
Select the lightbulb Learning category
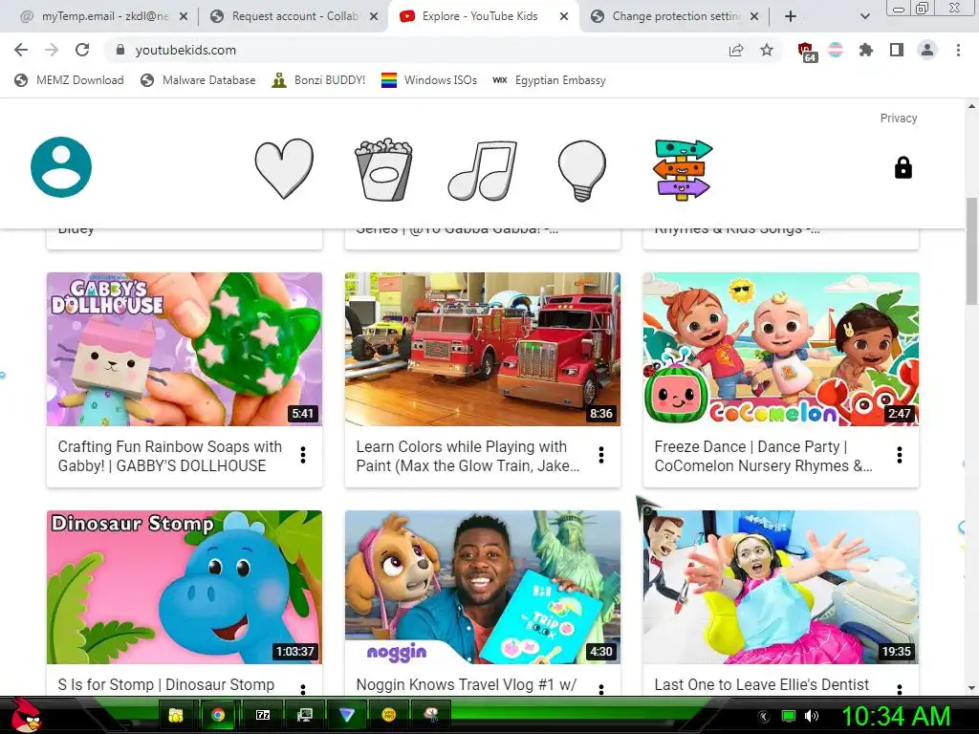[582, 170]
